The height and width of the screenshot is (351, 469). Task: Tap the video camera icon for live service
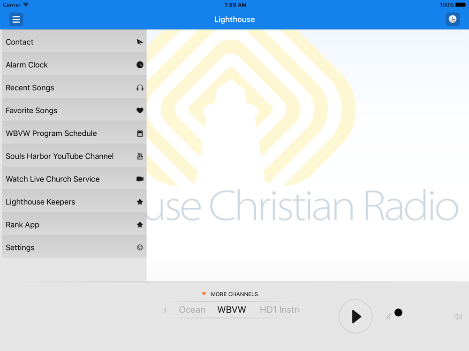140,179
